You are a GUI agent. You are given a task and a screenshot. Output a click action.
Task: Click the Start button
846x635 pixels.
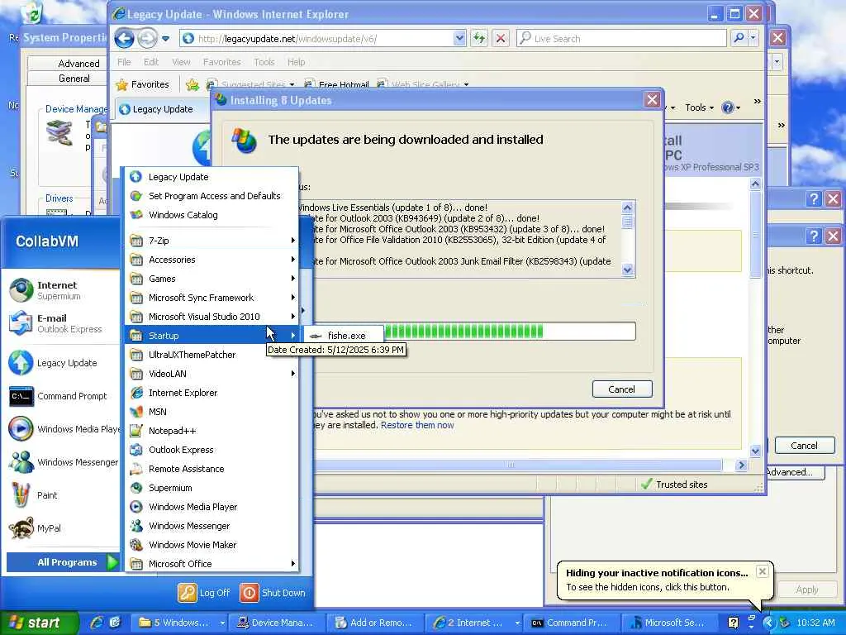40,623
